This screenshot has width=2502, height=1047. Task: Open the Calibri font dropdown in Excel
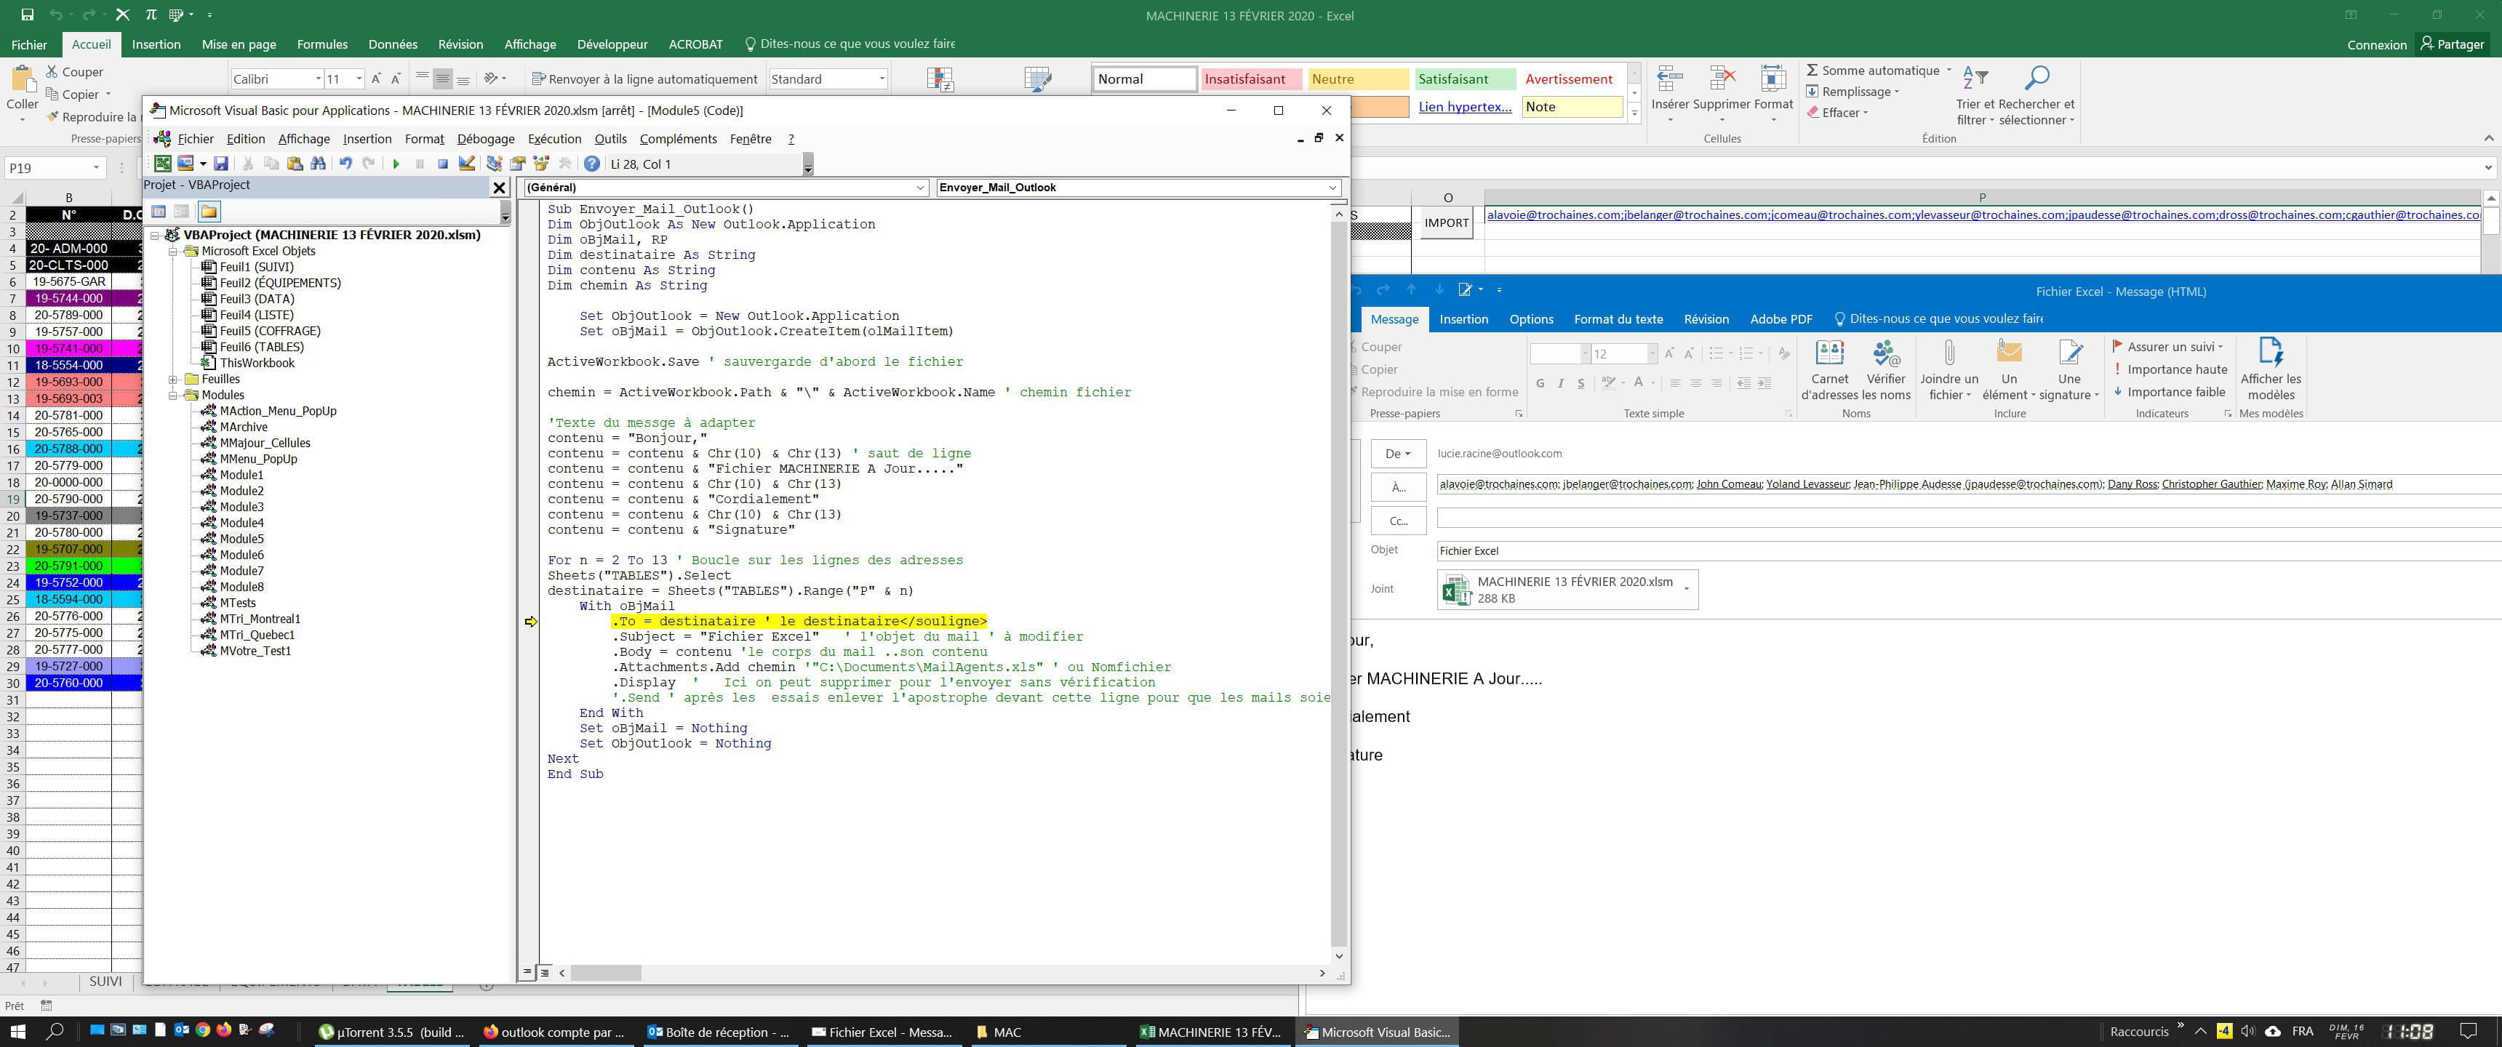(x=318, y=79)
